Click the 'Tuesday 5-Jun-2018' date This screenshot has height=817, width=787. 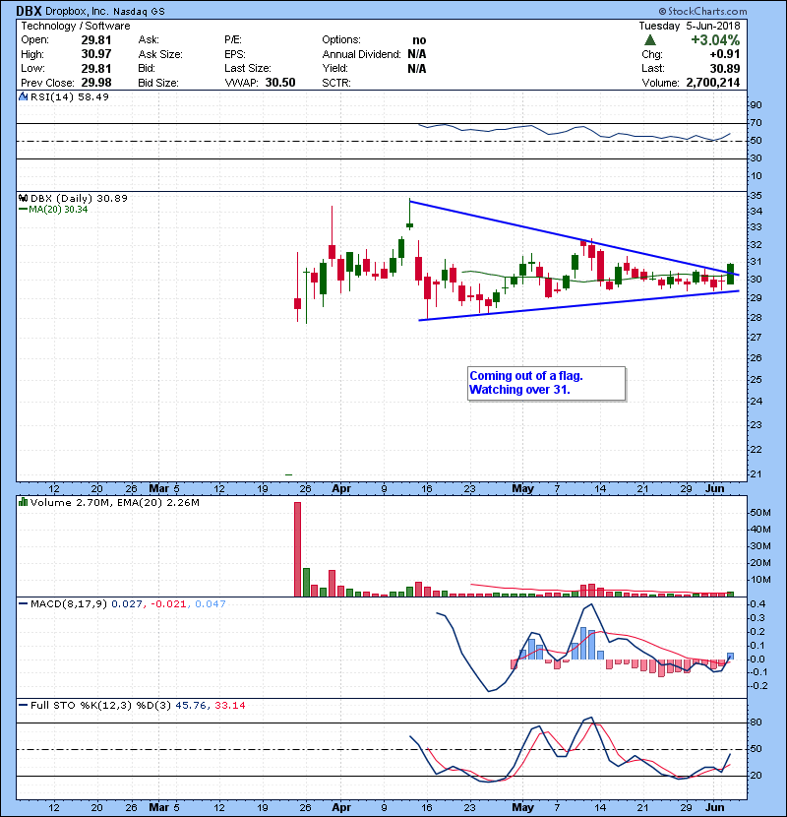[689, 26]
